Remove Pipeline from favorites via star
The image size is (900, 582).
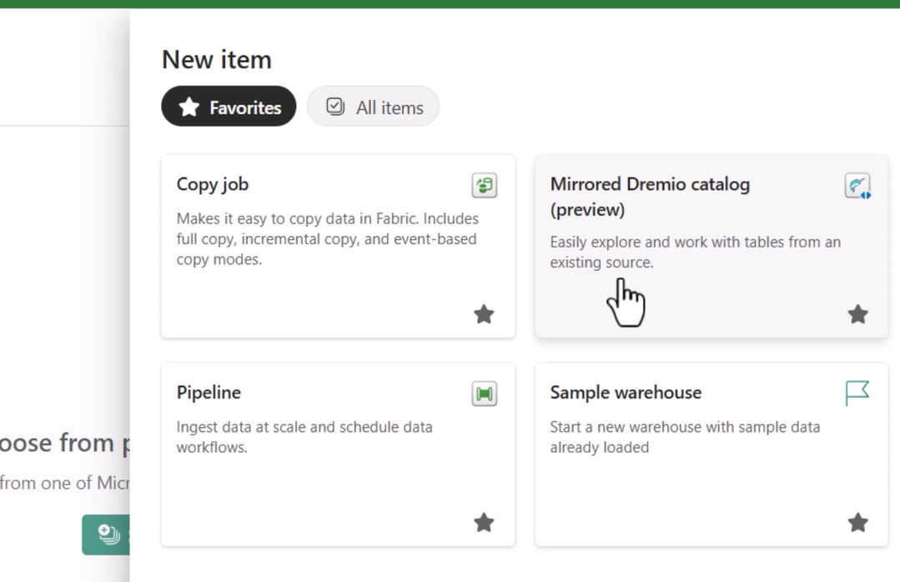tap(484, 523)
